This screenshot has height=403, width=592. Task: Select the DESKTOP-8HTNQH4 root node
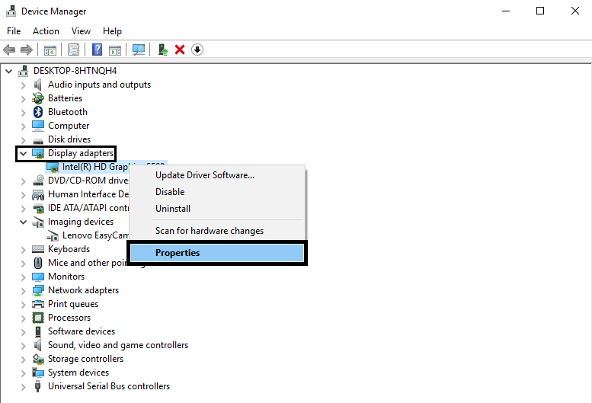tap(75, 71)
